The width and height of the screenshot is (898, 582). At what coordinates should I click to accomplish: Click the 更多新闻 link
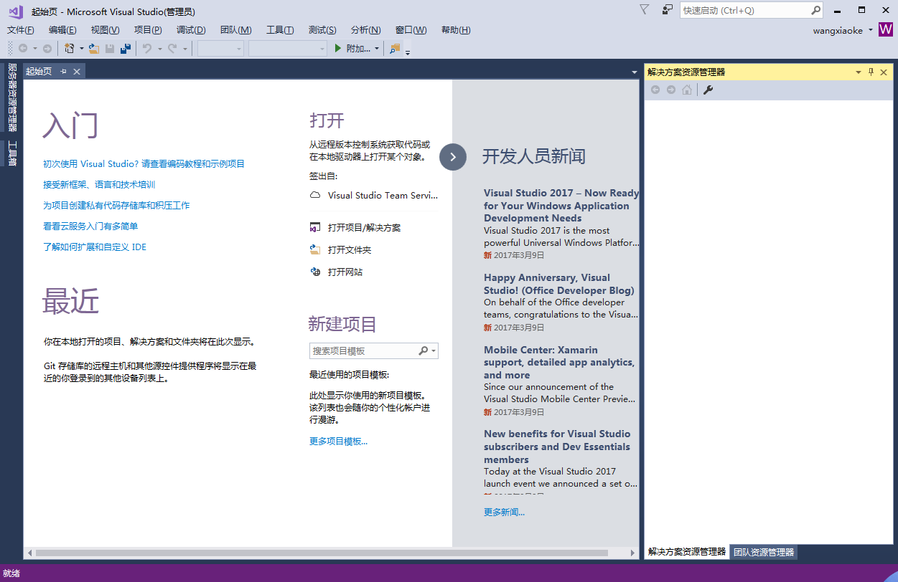pyautogui.click(x=503, y=512)
